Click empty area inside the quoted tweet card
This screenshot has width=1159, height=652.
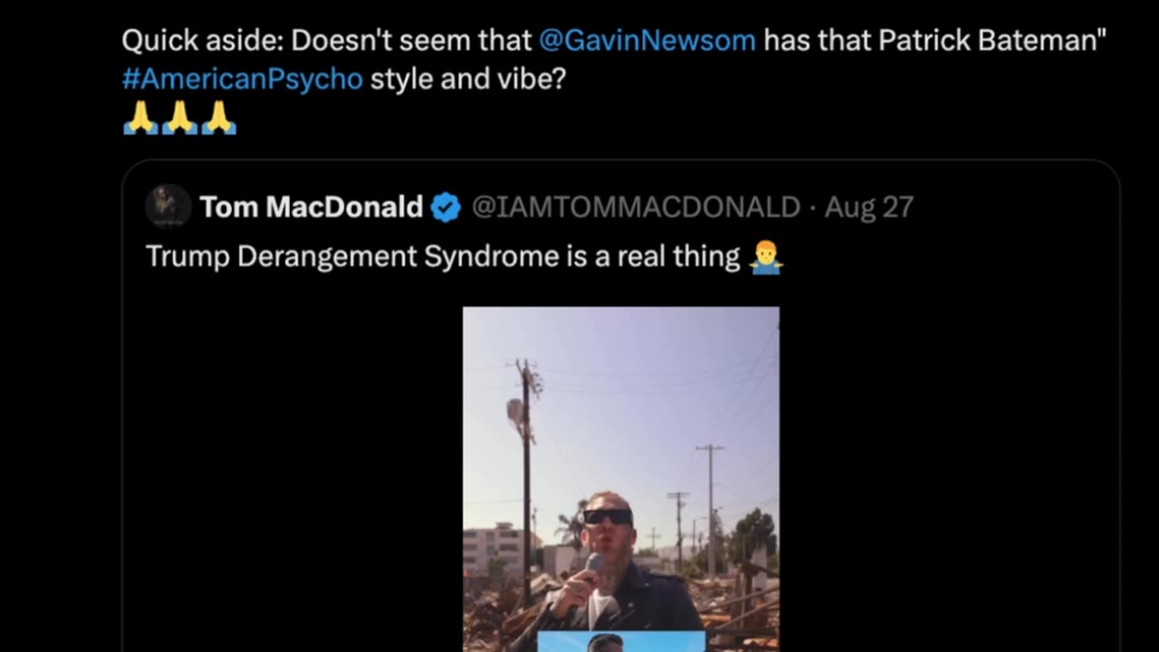[951, 453]
